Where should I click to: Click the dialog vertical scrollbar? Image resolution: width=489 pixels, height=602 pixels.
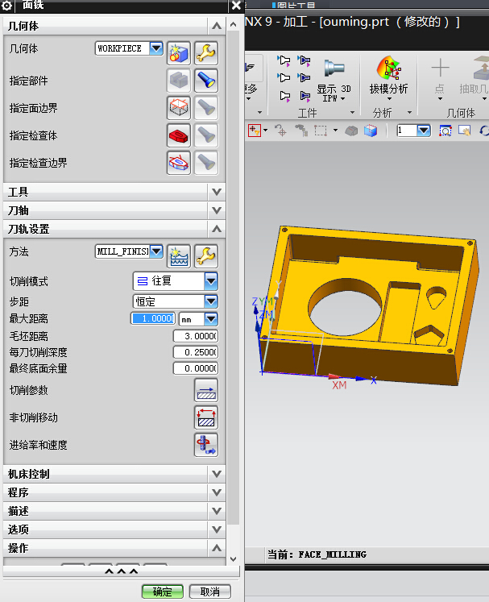(233, 276)
